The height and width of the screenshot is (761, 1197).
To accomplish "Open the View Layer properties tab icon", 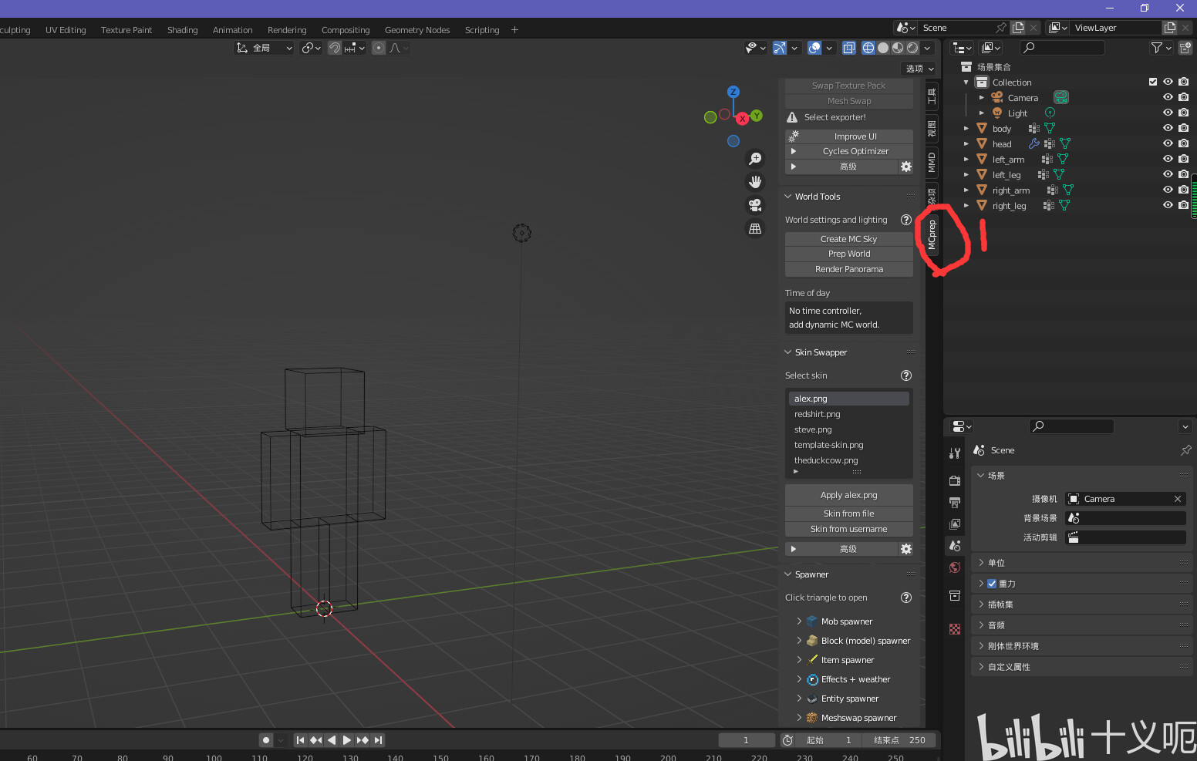I will click(955, 524).
